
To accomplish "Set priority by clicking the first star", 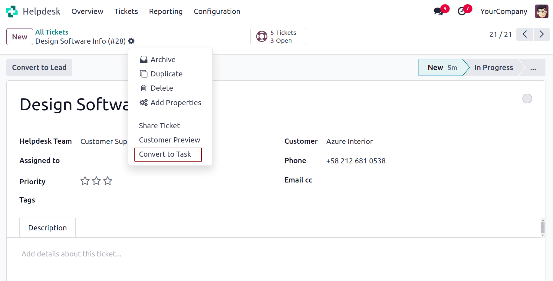I will click(x=85, y=181).
